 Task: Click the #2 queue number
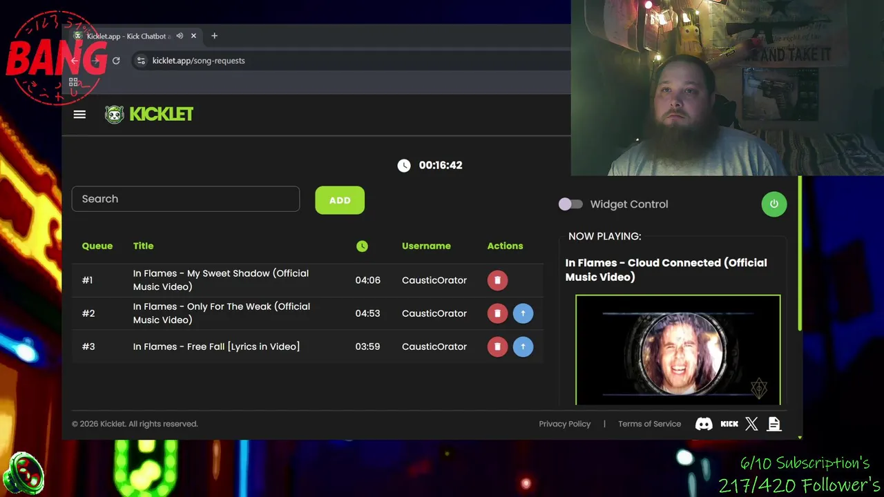(88, 313)
